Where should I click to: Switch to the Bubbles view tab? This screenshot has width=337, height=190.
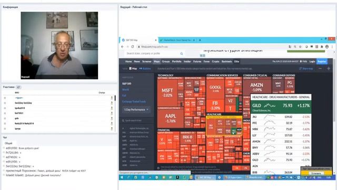pyautogui.click(x=145, y=69)
